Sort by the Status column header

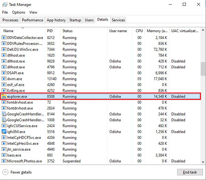pyautogui.click(x=84, y=31)
